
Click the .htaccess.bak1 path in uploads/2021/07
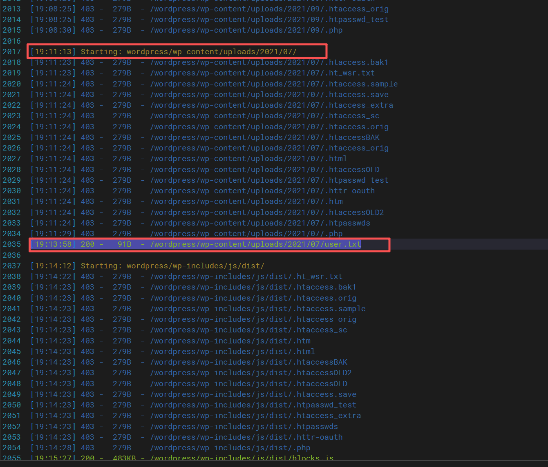[269, 62]
